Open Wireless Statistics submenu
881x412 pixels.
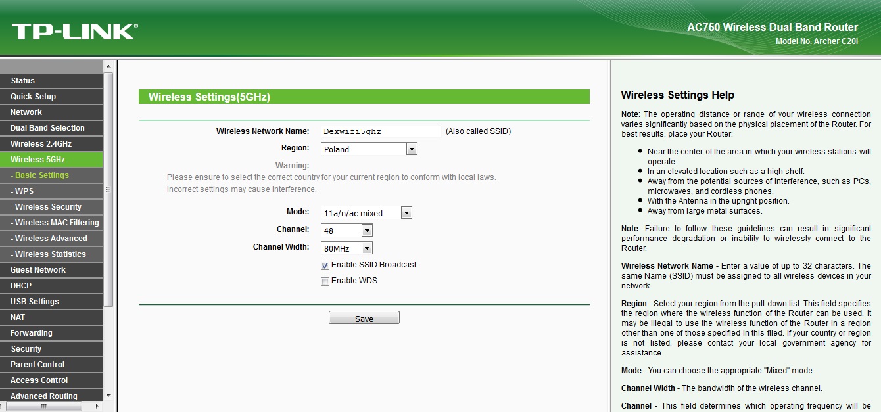point(51,254)
